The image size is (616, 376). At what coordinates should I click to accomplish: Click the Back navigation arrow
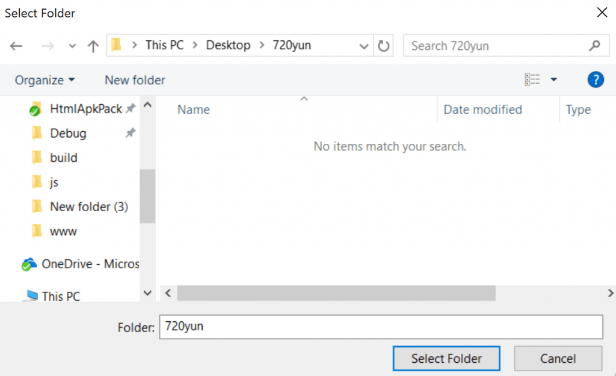coord(16,46)
